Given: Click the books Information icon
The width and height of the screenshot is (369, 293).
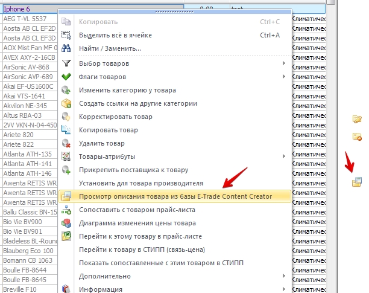Looking at the screenshot, I should 66,289.
